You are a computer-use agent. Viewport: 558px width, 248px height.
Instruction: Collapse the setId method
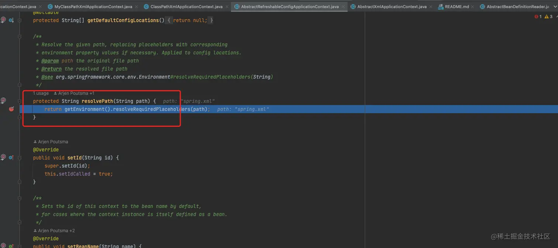coord(20,157)
